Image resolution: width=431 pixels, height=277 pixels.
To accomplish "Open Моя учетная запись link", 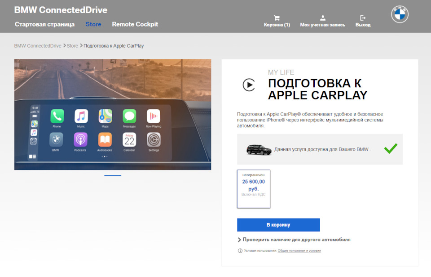I will click(x=323, y=25).
